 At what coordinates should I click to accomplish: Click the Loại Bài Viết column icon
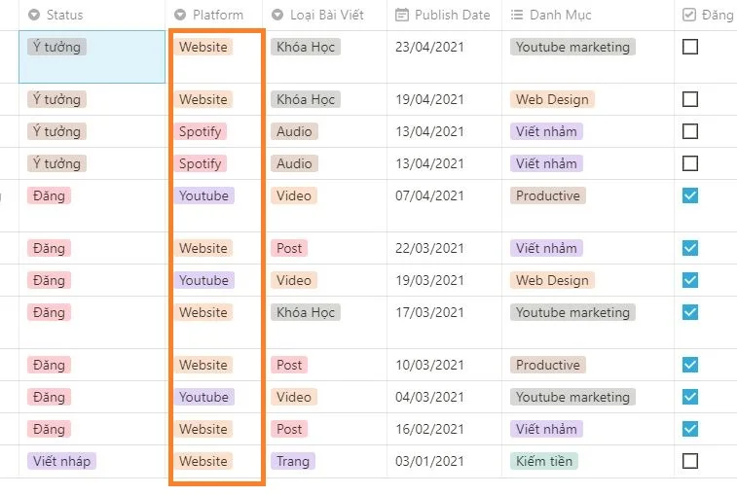pyautogui.click(x=277, y=15)
